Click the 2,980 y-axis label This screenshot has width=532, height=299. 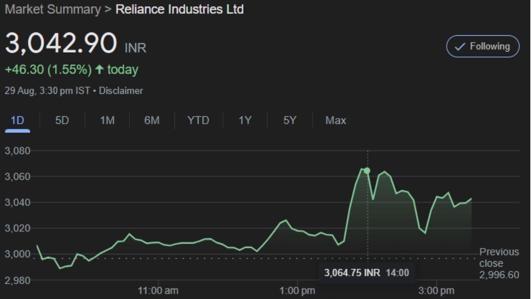(18, 280)
